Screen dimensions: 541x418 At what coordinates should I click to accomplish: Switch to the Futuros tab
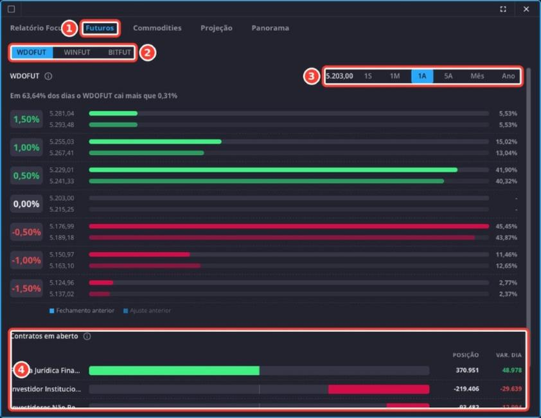tap(100, 28)
